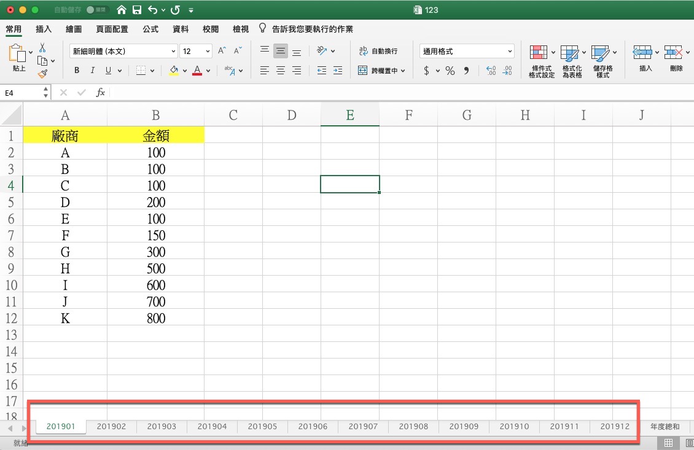Toggle Bold formatting
Viewport: 694px width, 450px height.
tap(77, 71)
